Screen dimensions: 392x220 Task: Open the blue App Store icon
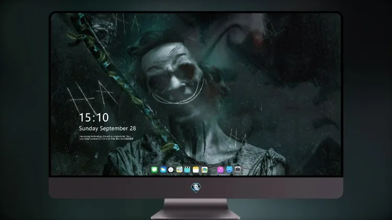pos(229,169)
